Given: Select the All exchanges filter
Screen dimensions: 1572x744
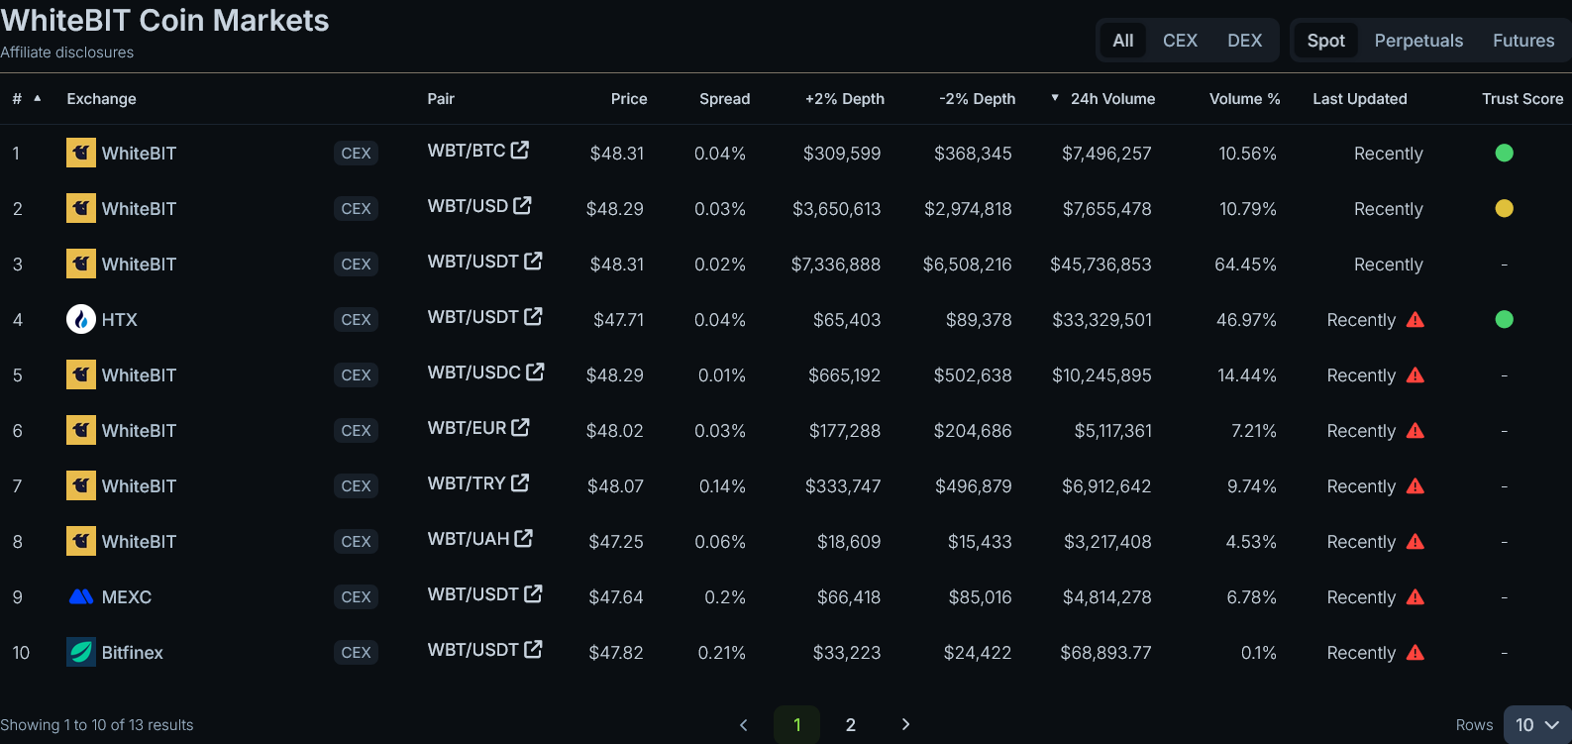Looking at the screenshot, I should click(x=1122, y=41).
